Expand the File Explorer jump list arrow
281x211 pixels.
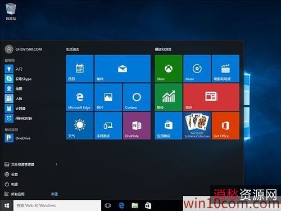point(56,164)
